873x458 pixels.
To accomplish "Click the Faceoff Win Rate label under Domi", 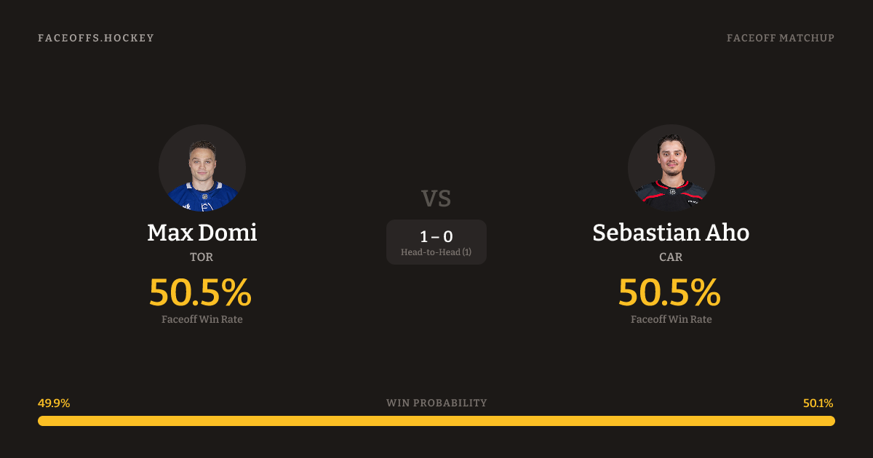I will coord(202,319).
